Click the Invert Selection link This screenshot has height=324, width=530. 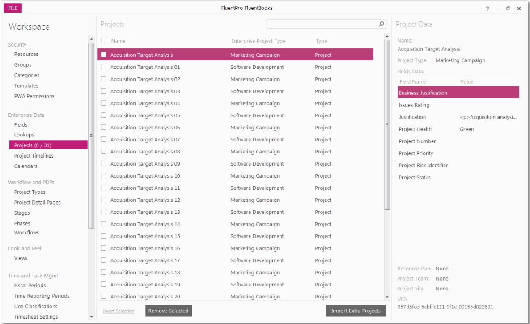click(119, 311)
